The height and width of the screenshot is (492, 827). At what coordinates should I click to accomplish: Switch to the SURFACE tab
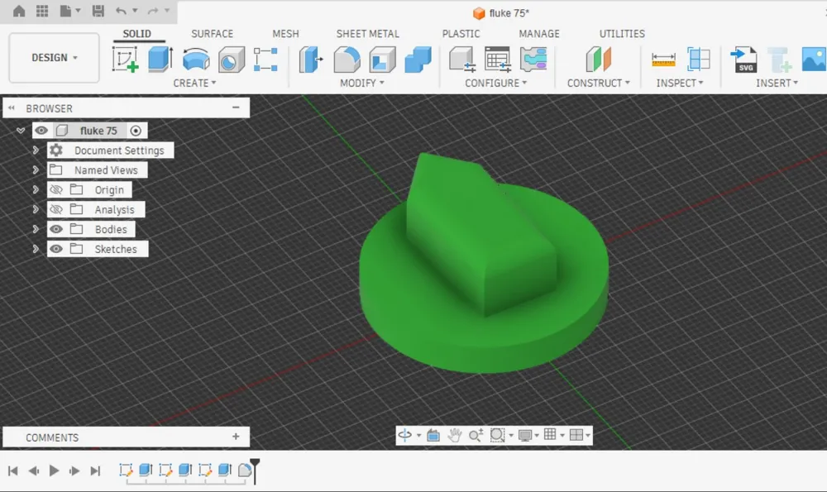(x=212, y=34)
